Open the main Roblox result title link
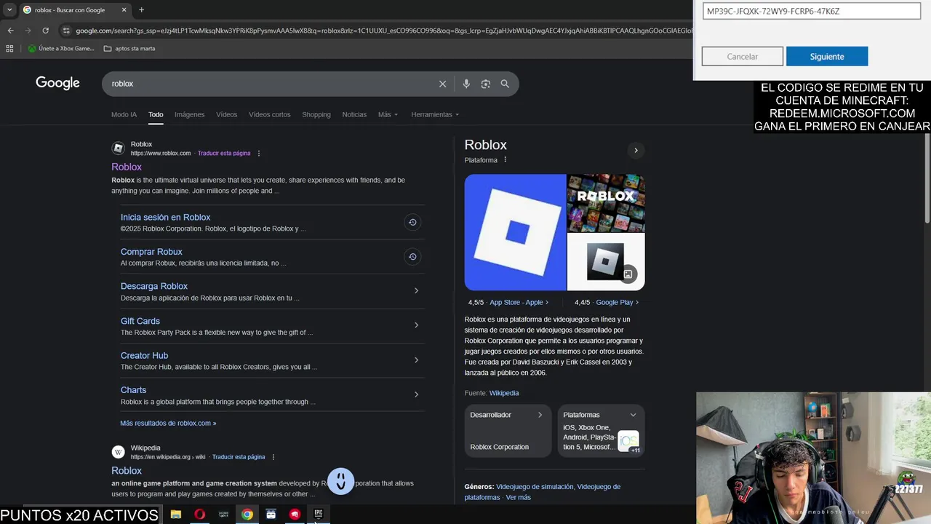Screen dimensions: 931x524 (x=127, y=167)
